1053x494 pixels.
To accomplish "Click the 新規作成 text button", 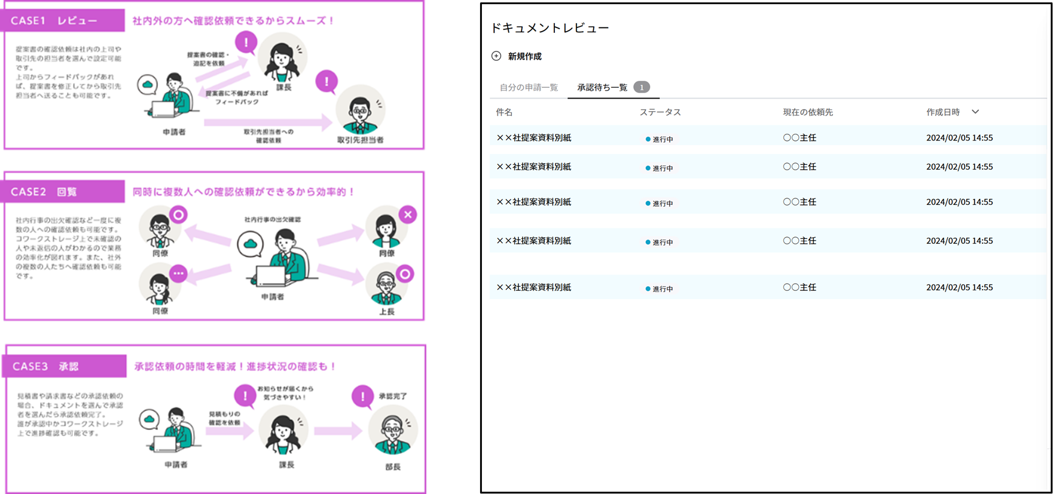I will (x=524, y=56).
